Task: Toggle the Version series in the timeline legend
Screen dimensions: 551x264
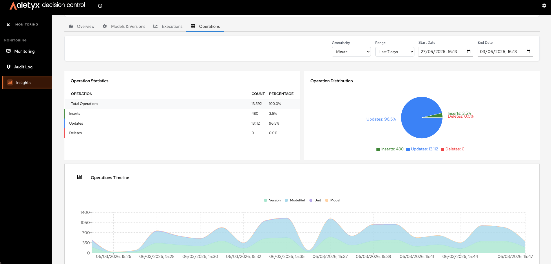Action: point(272,200)
